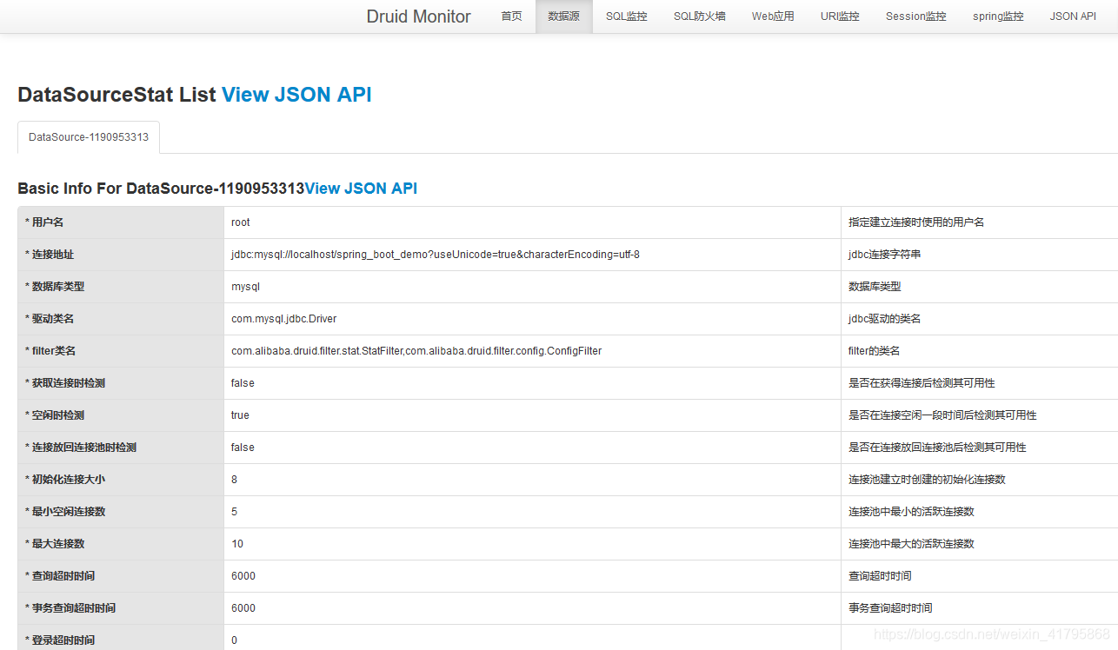Screen dimensions: 1118x650
Task: Click com.mysql.jdbc.Driver value
Action: (283, 319)
